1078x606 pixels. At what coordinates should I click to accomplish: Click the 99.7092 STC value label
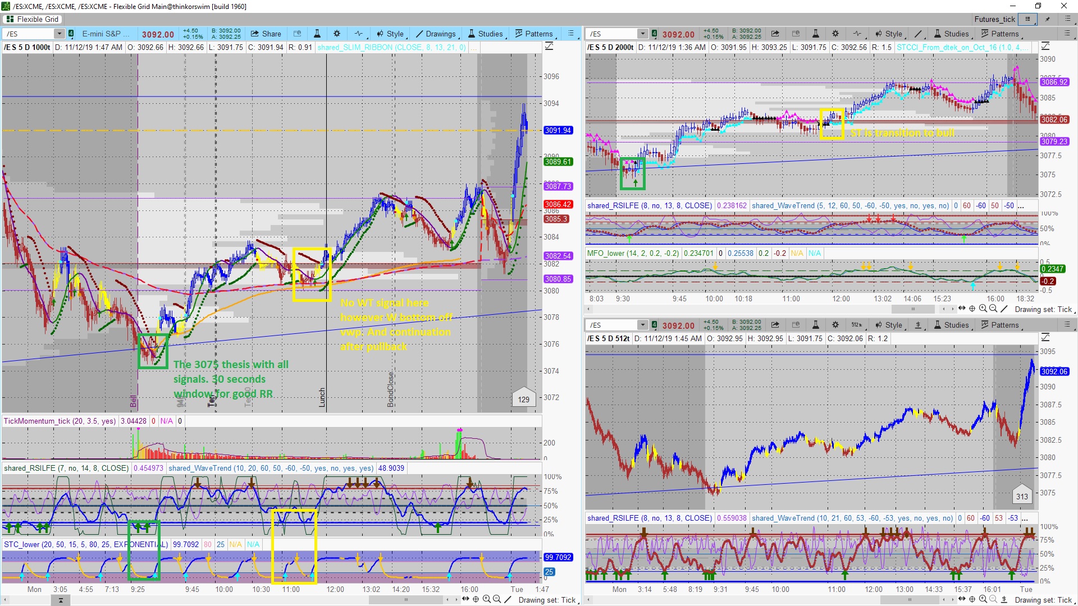point(558,557)
